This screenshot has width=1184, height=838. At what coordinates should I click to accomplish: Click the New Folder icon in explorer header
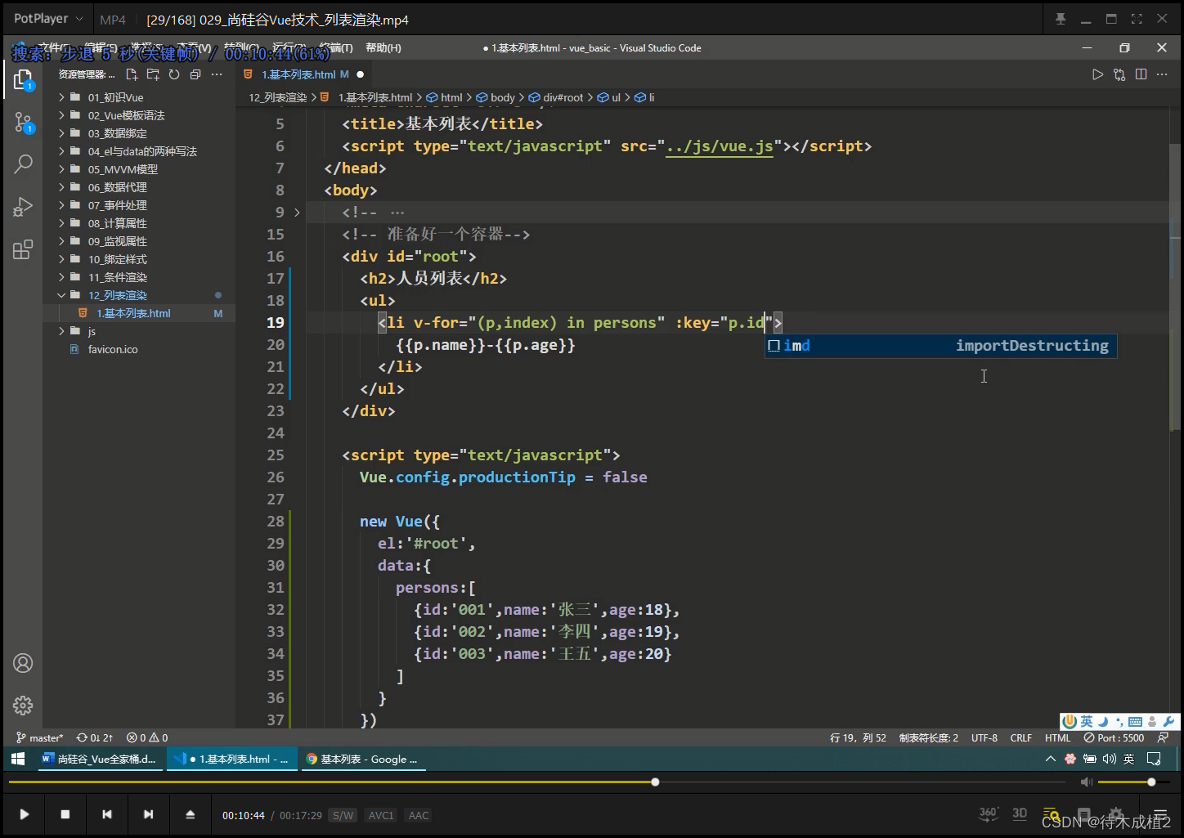coord(153,74)
